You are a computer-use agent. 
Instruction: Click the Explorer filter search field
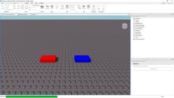point(152,16)
